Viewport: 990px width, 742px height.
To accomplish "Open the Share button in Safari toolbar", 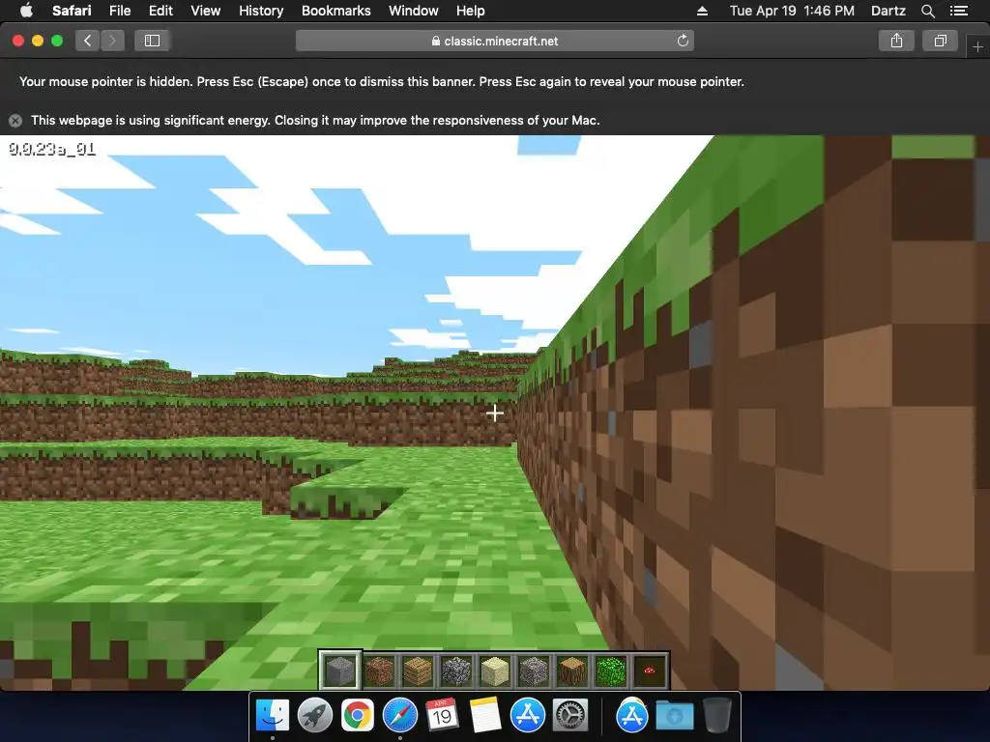I will point(896,41).
